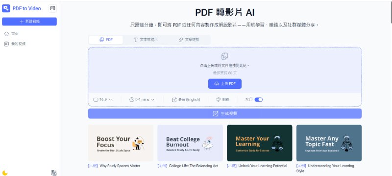Open the 0-1 mins duration dropdown
392x176 pixels.
[x=142, y=99]
